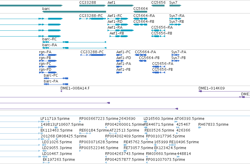Select transcript barc-RA

pos(74,48)
